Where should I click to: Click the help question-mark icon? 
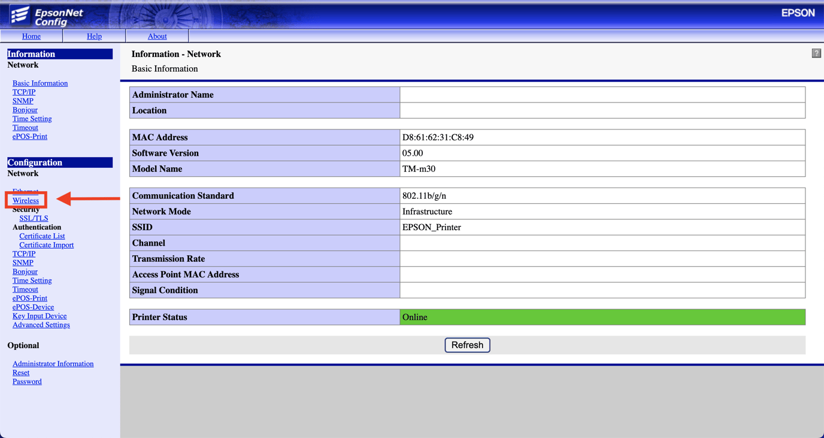816,53
